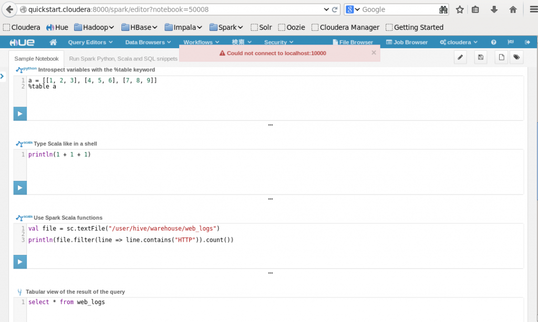Open the Security menu
The image size is (538, 322).
(x=278, y=42)
